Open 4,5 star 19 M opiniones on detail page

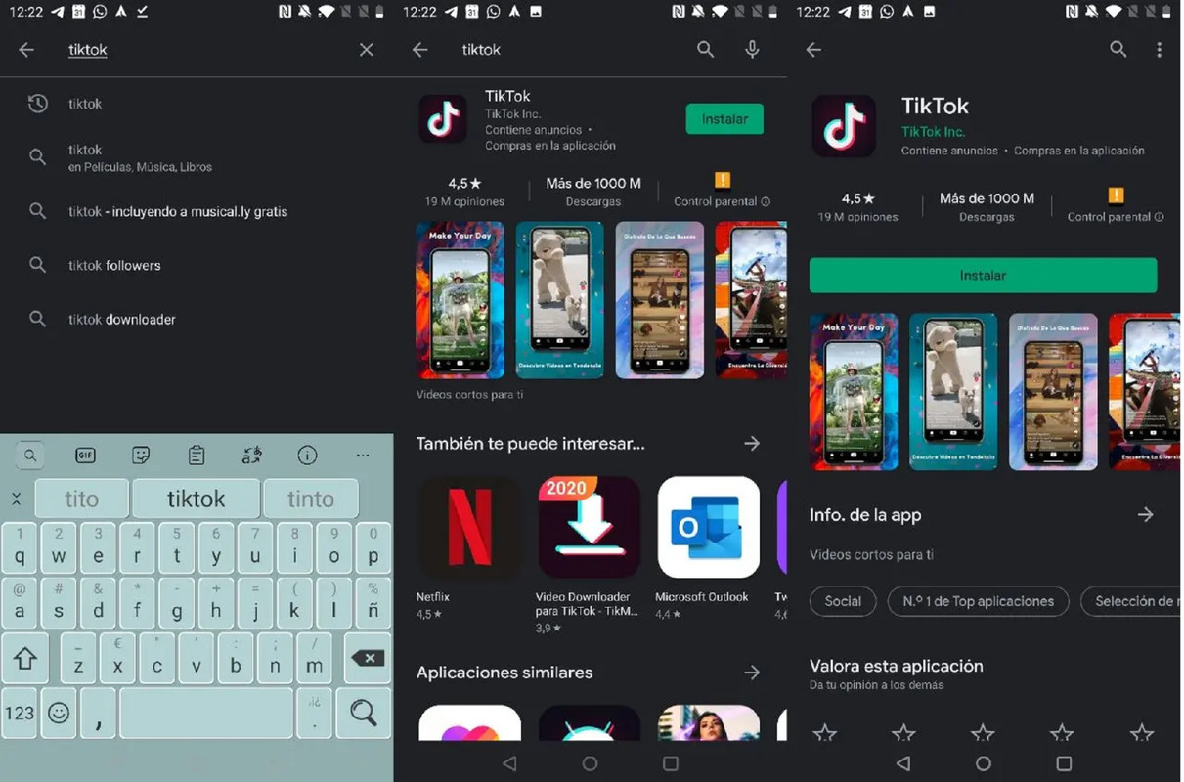[x=857, y=206]
